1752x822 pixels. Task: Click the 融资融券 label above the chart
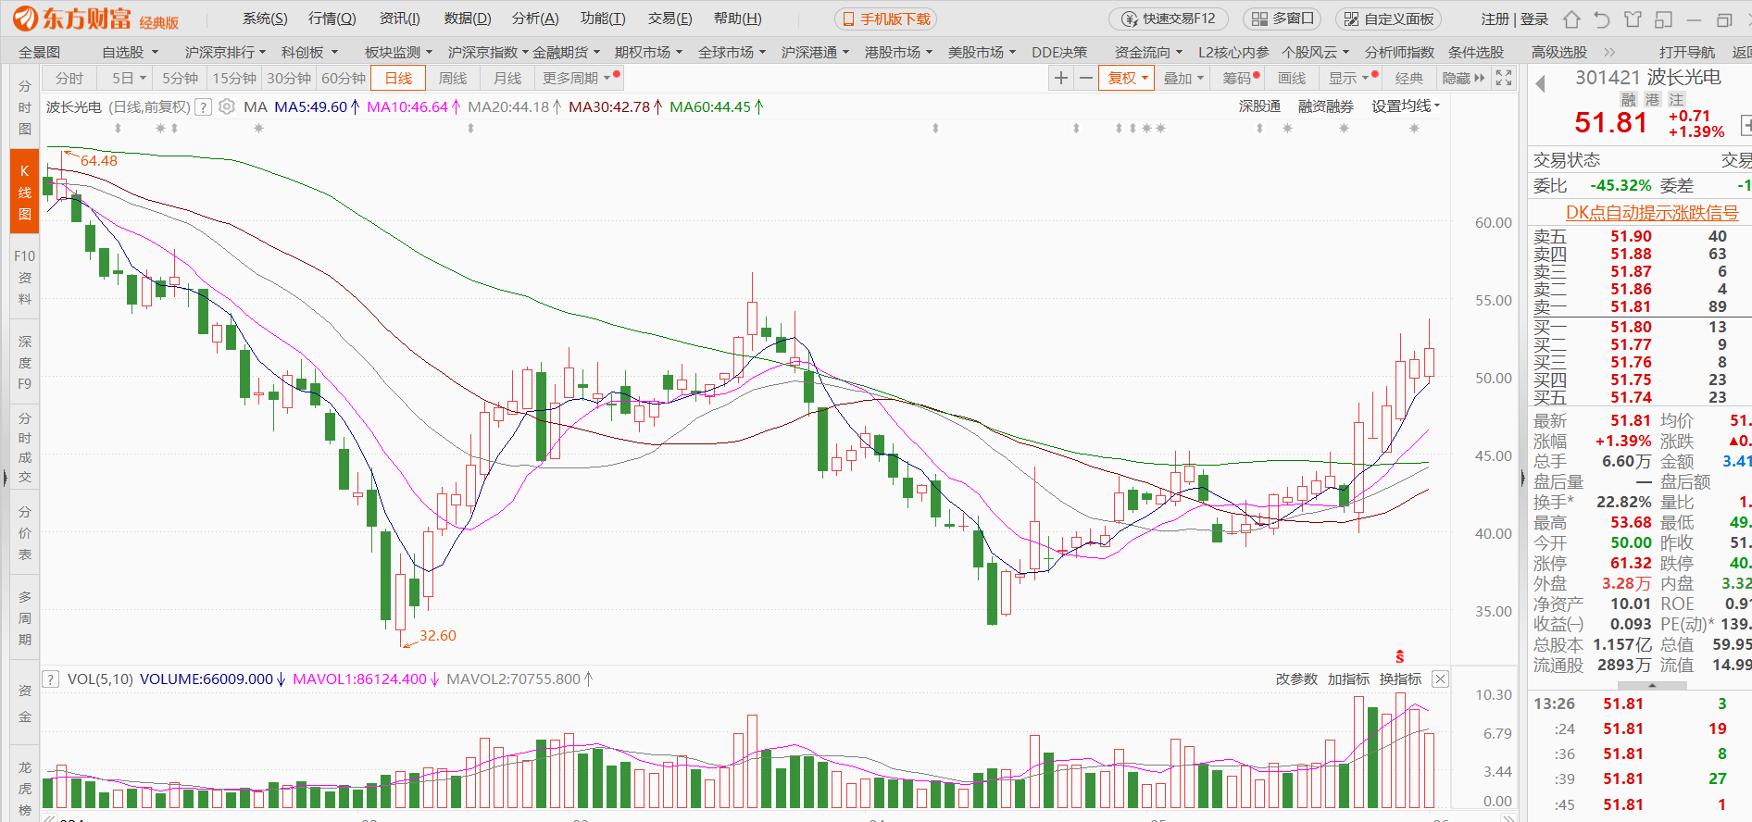(x=1326, y=106)
